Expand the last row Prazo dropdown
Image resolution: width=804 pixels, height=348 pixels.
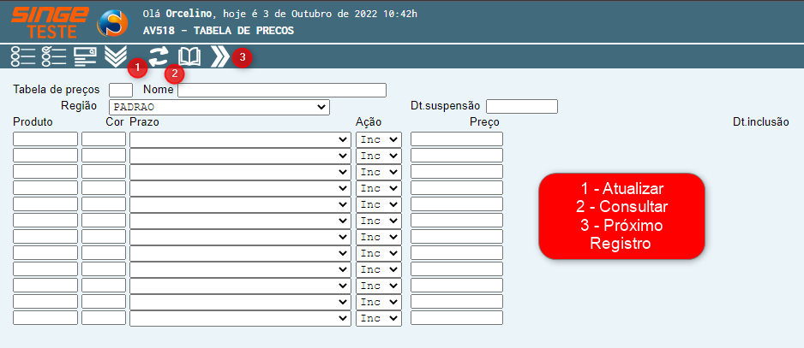pos(240,318)
